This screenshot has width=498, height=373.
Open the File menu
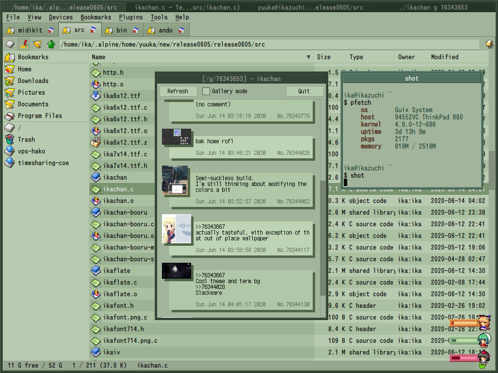pos(13,17)
